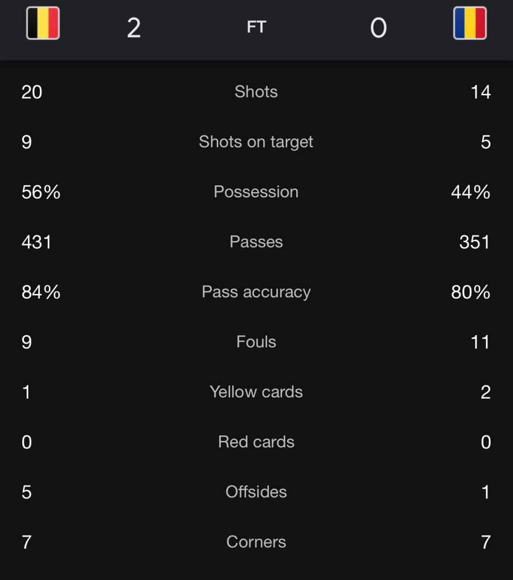Open the Offsides stat label
The width and height of the screenshot is (513, 580).
click(256, 492)
